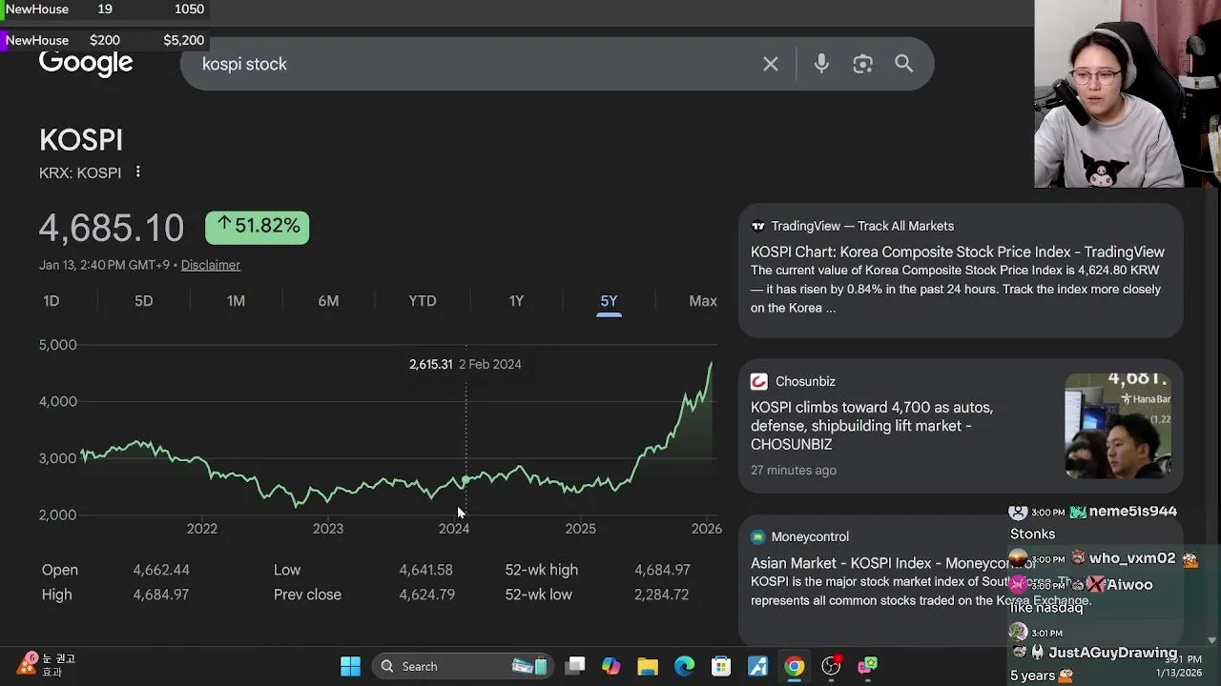The width and height of the screenshot is (1221, 686).
Task: Click the 52-wk high value 4,684.97
Action: tap(662, 570)
